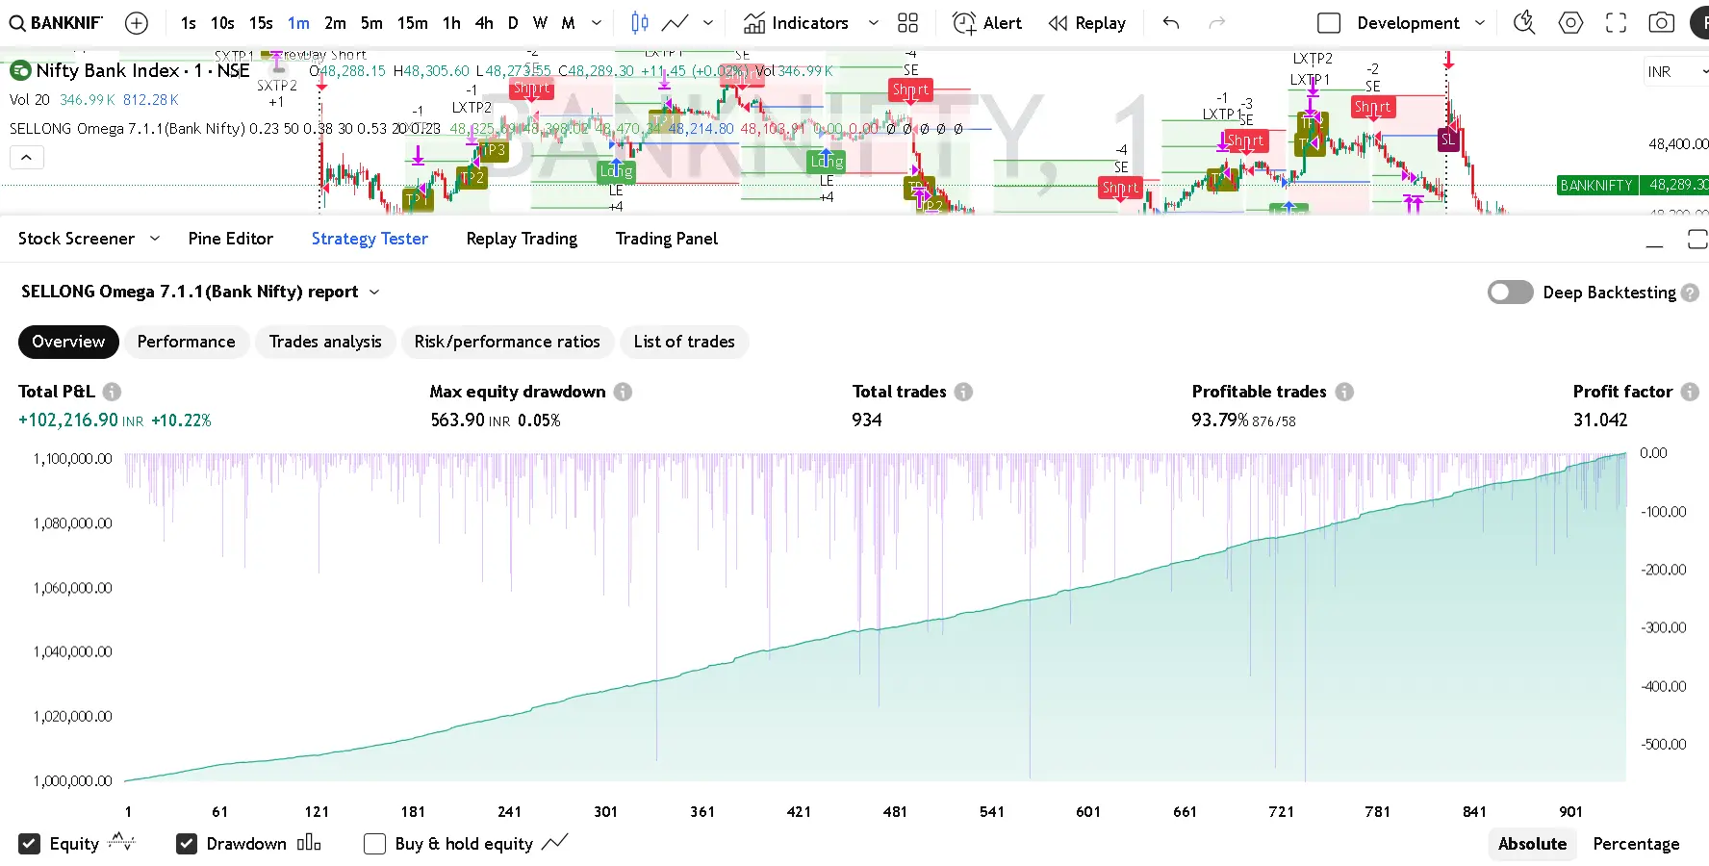
Task: Open the List of trades tab
Action: pos(684,342)
